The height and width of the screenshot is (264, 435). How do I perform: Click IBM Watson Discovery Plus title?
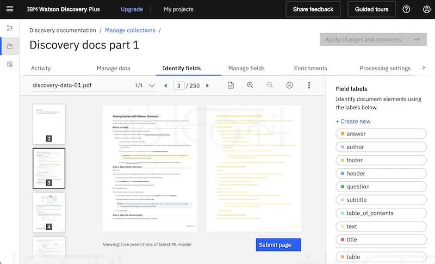pos(63,9)
